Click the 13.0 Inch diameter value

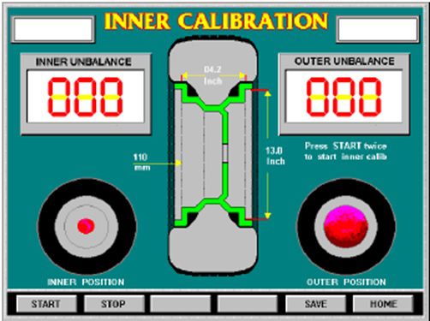click(x=275, y=156)
